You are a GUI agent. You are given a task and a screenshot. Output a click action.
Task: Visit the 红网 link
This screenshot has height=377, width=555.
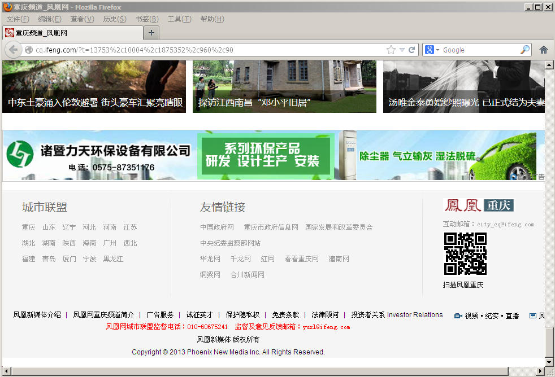[267, 259]
